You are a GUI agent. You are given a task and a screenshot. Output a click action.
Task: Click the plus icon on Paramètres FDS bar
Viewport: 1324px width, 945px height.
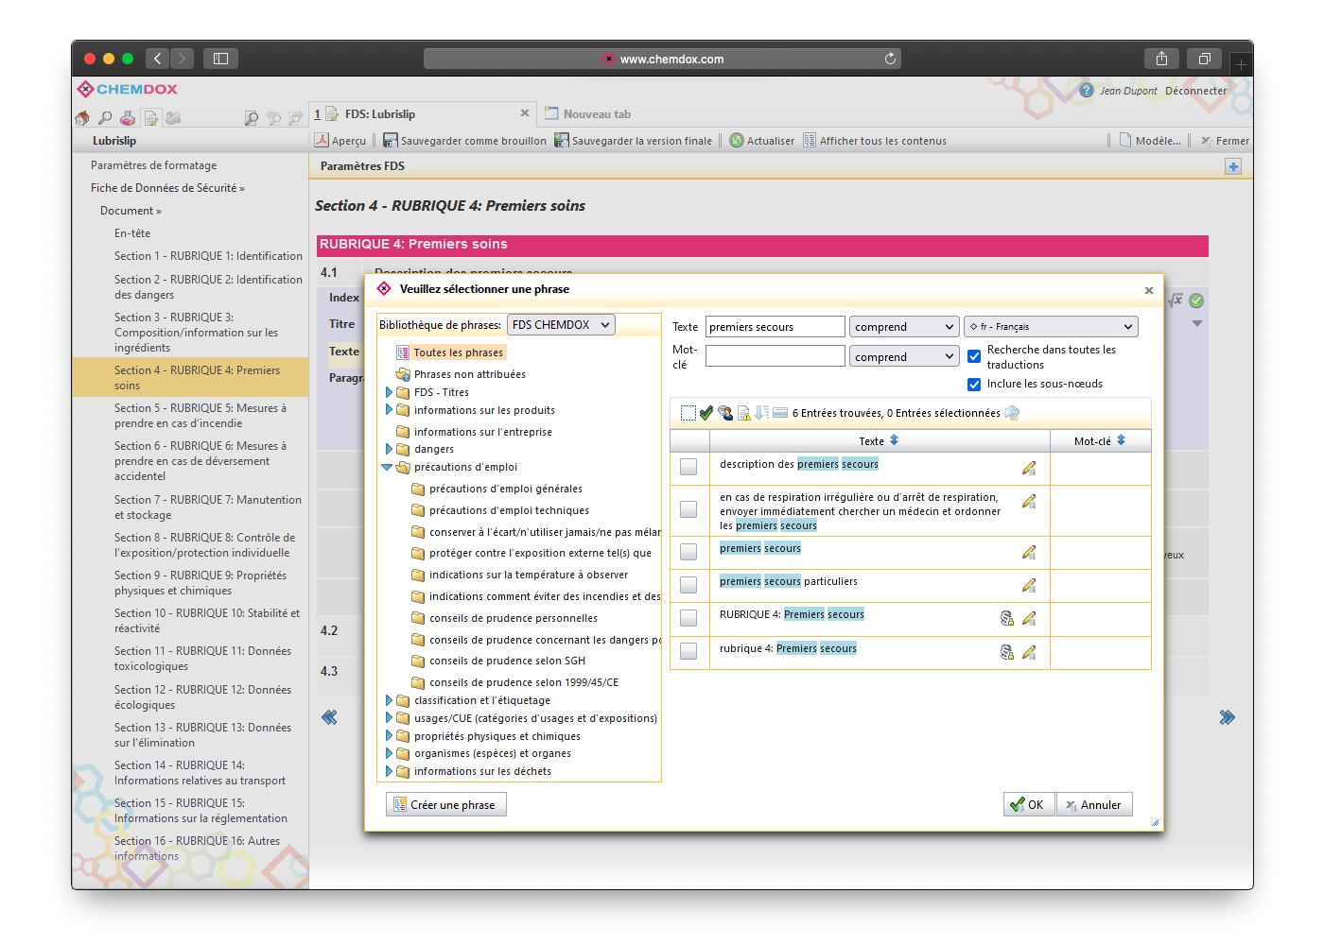pos(1233,166)
